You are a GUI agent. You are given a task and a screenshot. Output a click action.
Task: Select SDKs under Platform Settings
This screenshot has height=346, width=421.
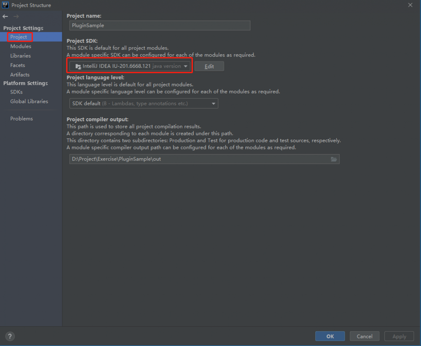(x=16, y=92)
